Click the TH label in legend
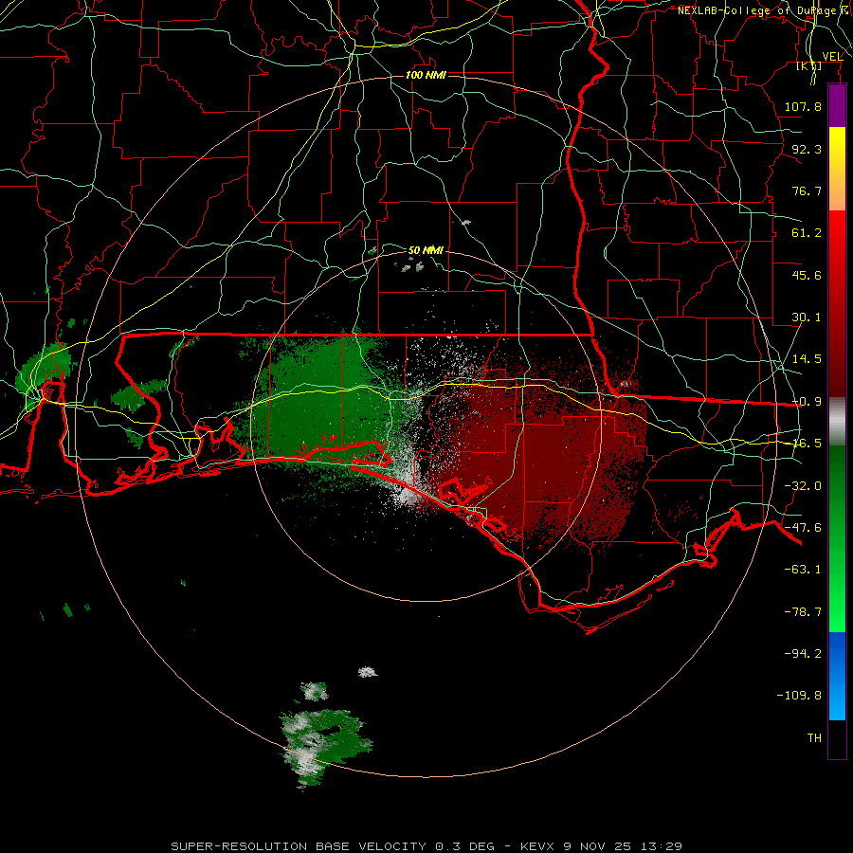This screenshot has width=853, height=853. point(814,738)
